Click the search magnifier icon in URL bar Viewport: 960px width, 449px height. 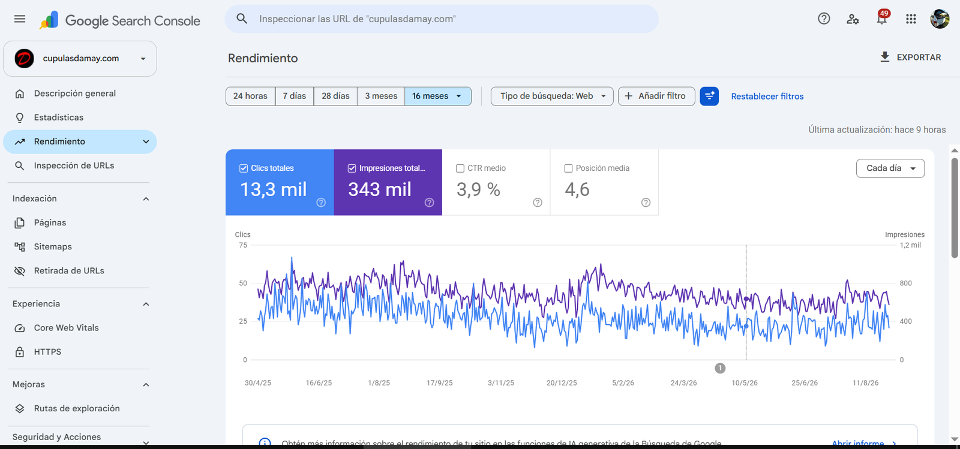(242, 19)
